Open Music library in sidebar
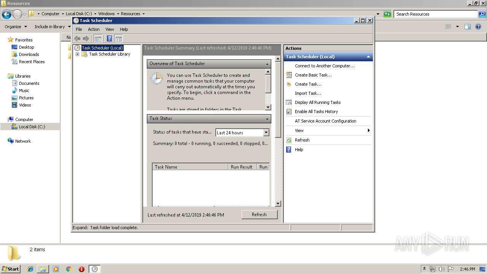The width and height of the screenshot is (487, 274). 24,91
